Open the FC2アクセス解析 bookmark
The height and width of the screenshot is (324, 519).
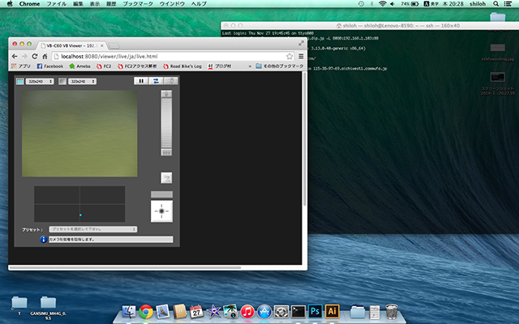point(137,66)
